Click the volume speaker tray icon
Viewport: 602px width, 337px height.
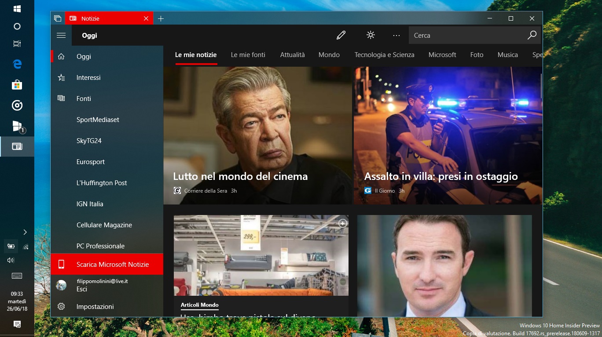coord(11,260)
